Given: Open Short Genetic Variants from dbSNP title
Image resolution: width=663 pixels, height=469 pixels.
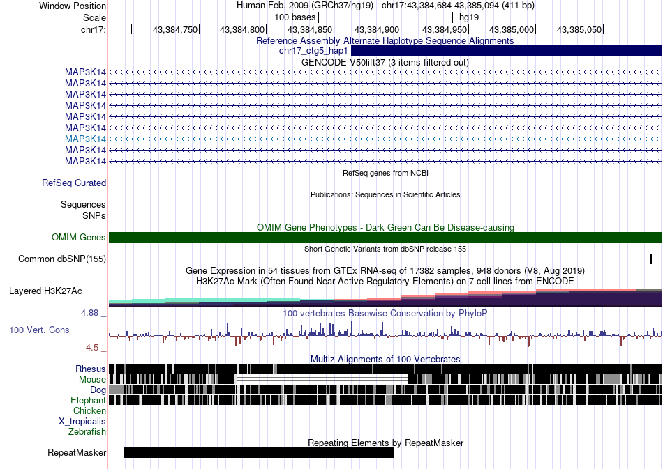Looking at the screenshot, I should point(385,249).
